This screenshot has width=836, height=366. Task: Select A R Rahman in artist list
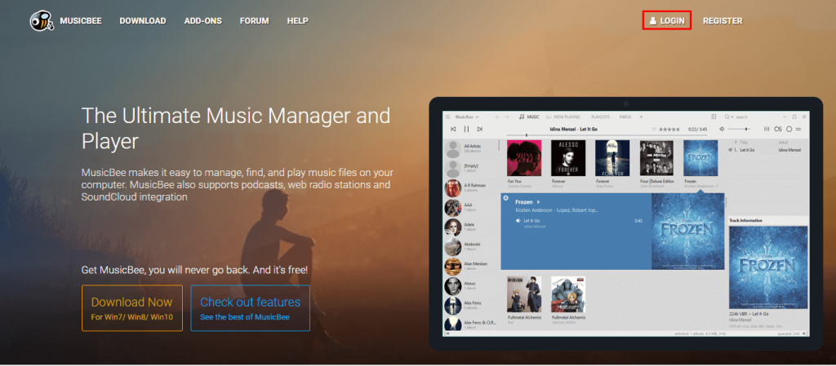click(471, 187)
